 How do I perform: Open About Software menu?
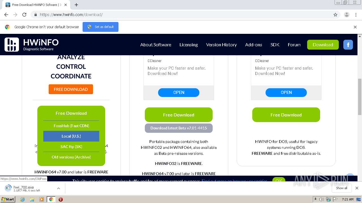[156, 45]
